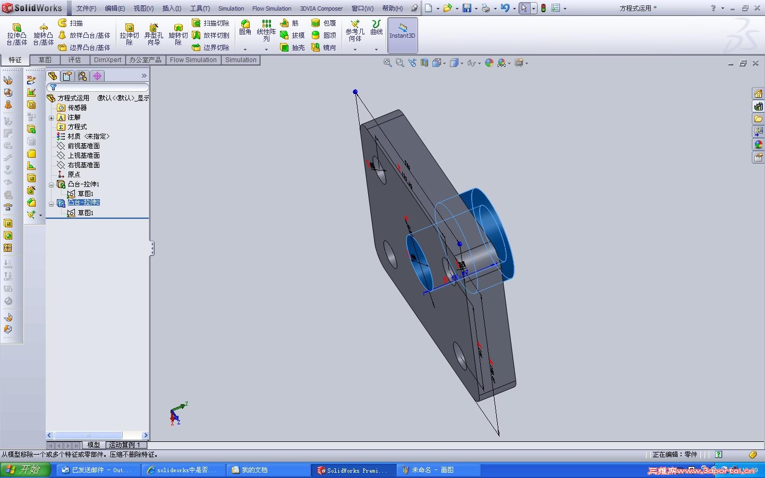
Task: Click the previous view icon
Action: point(412,63)
